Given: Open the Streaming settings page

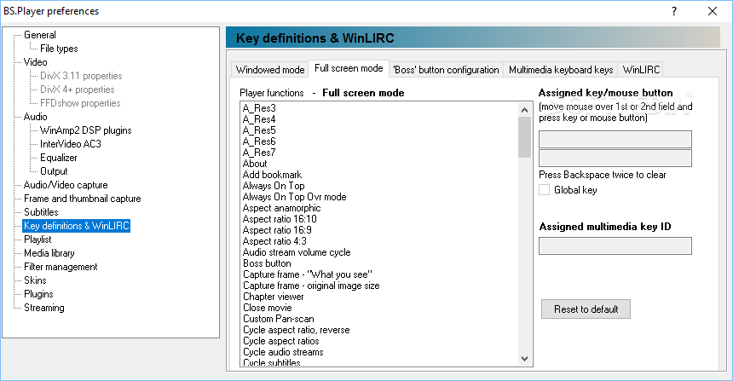Looking at the screenshot, I should (44, 308).
